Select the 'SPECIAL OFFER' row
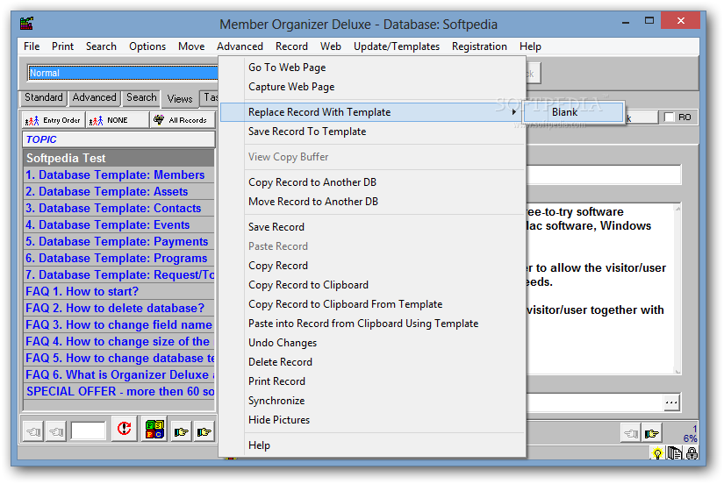 click(118, 391)
